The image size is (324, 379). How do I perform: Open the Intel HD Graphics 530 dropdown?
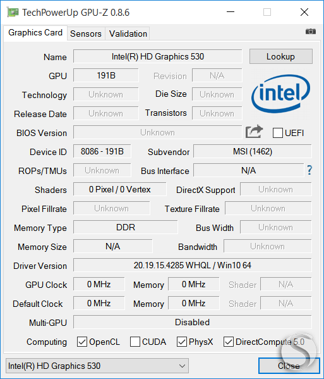click(97, 366)
